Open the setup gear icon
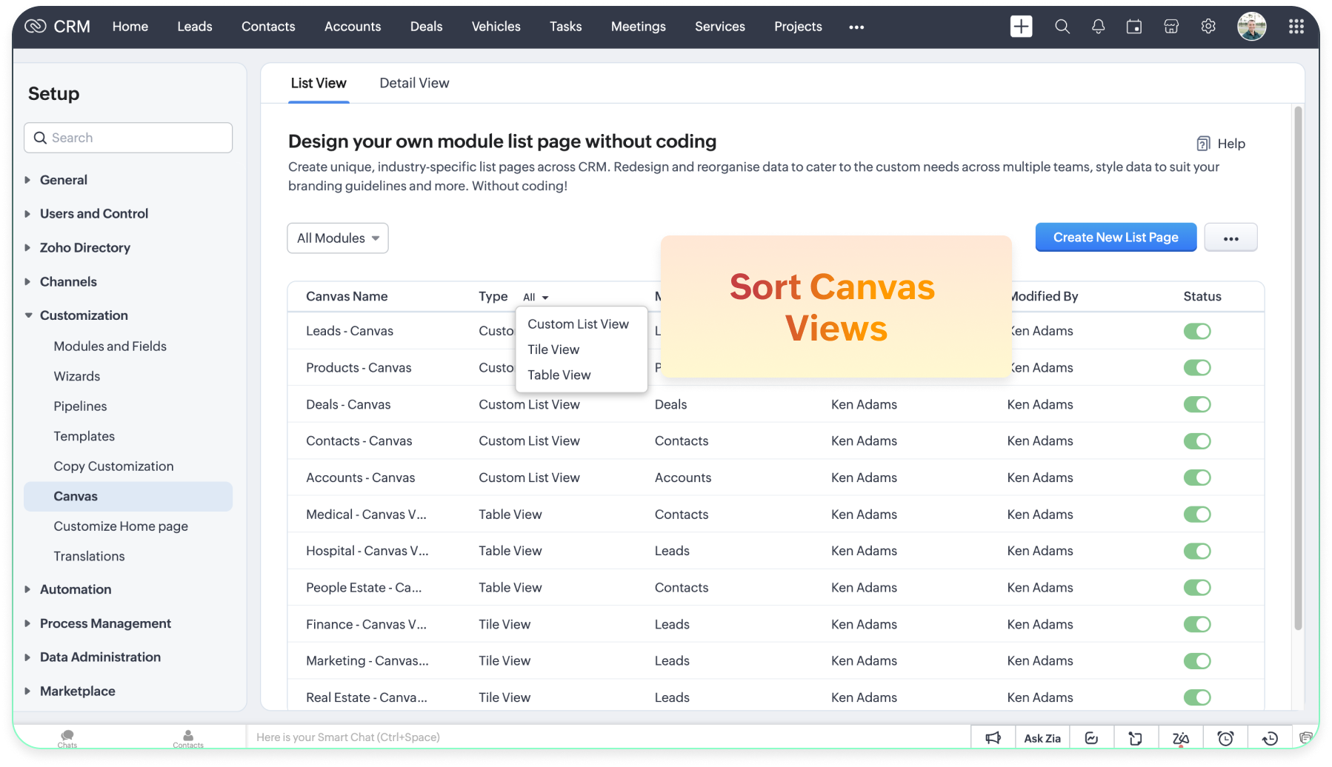The height and width of the screenshot is (767, 1332). point(1208,27)
